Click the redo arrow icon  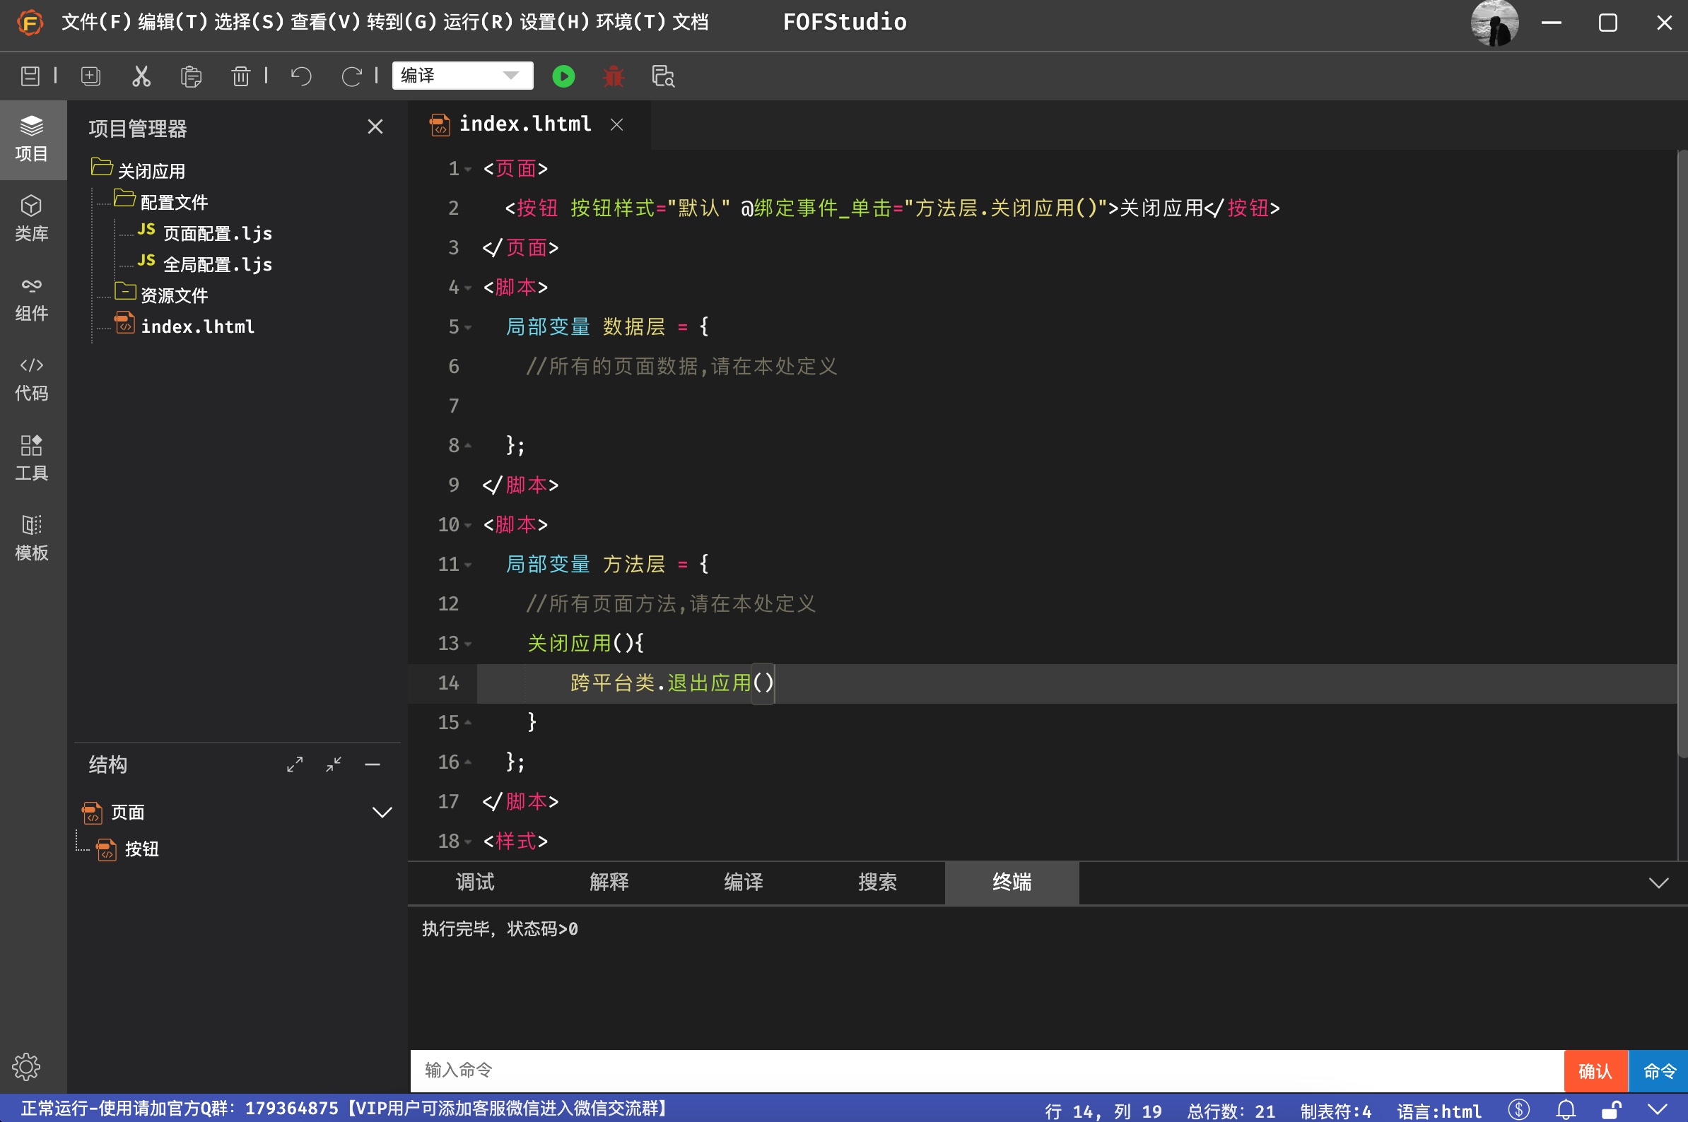[351, 76]
